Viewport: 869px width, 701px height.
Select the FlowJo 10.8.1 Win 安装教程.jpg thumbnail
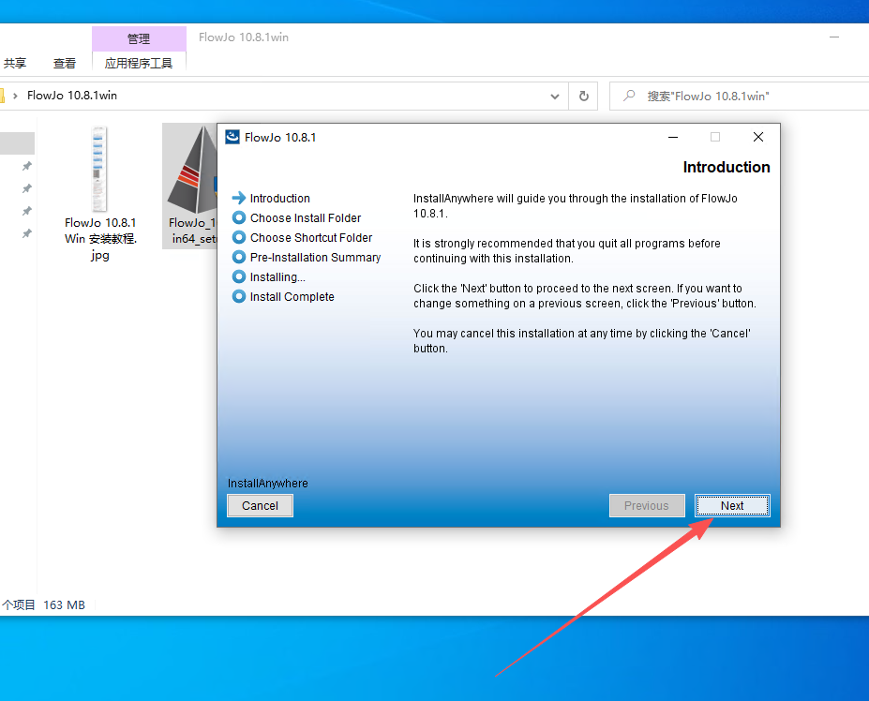99,171
